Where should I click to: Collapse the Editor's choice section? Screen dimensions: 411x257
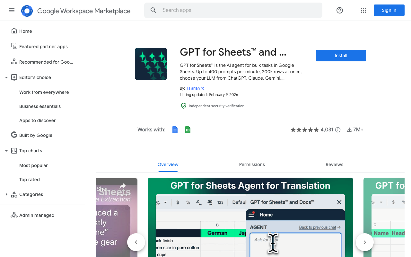click(x=6, y=77)
